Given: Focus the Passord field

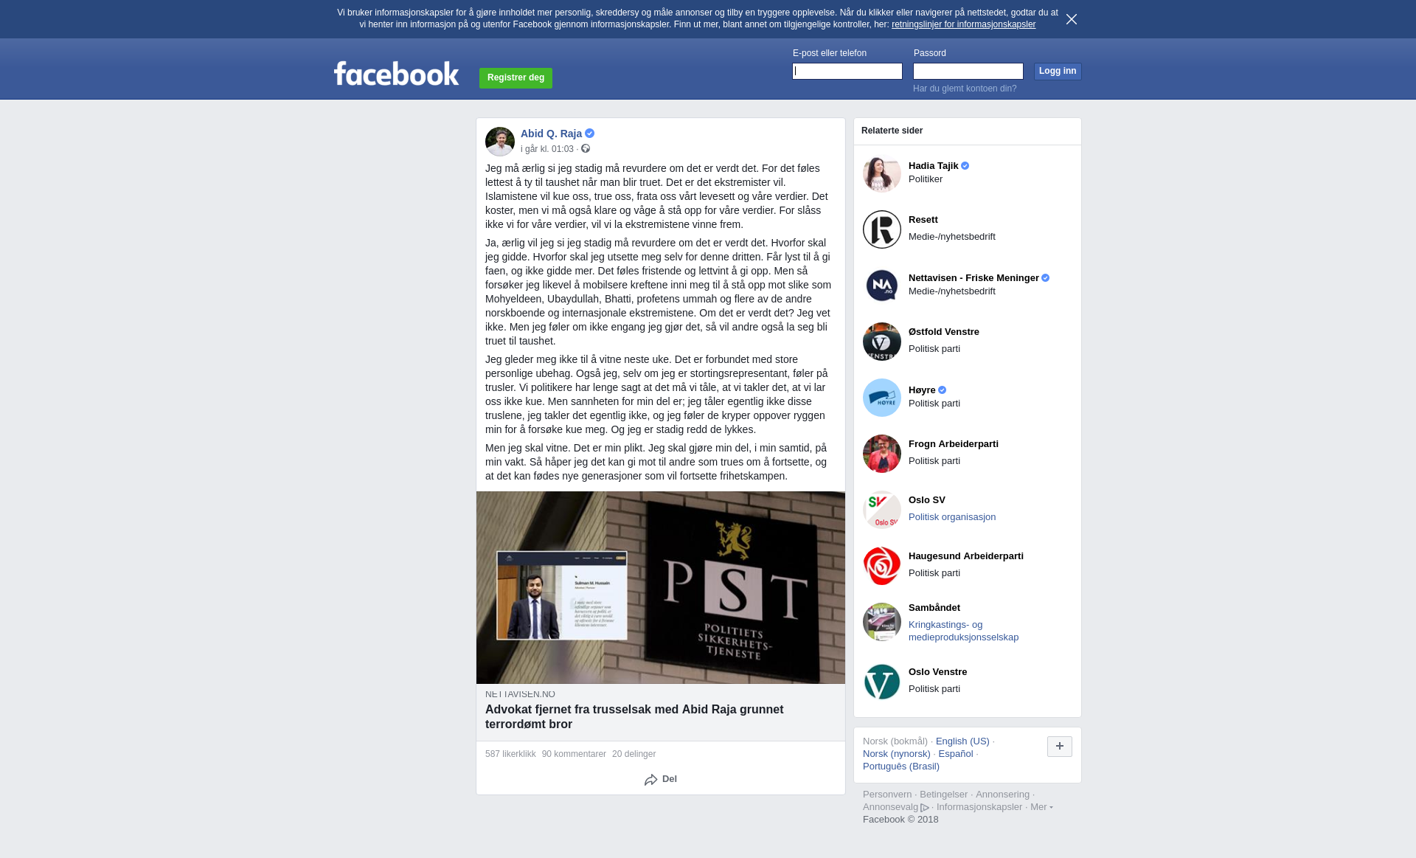Looking at the screenshot, I should point(968,71).
